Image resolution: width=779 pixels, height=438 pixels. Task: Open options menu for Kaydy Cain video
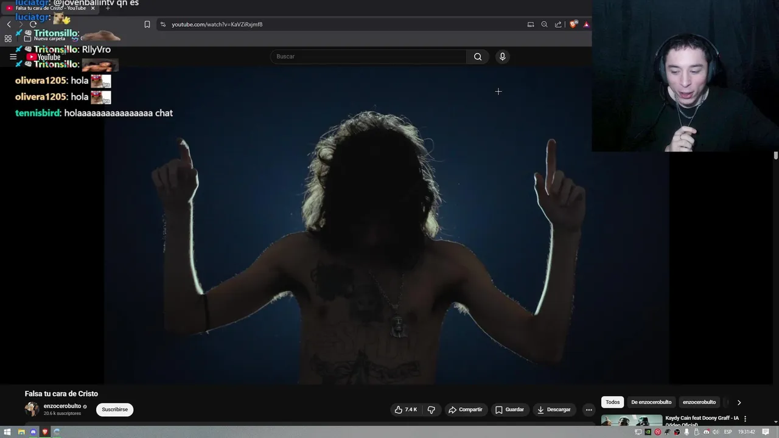coord(745,419)
